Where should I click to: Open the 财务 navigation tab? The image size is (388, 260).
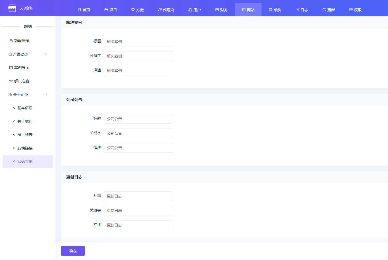(x=221, y=10)
